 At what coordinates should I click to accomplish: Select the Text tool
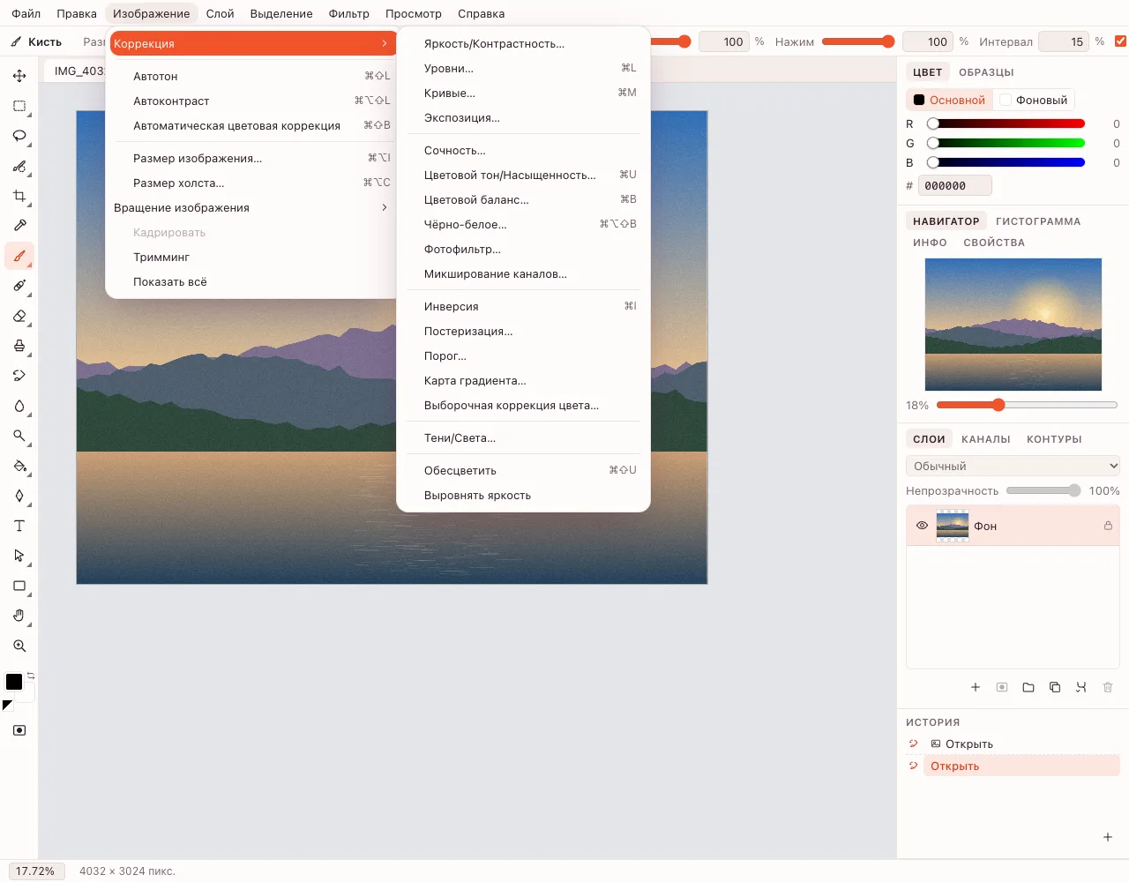coord(19,526)
